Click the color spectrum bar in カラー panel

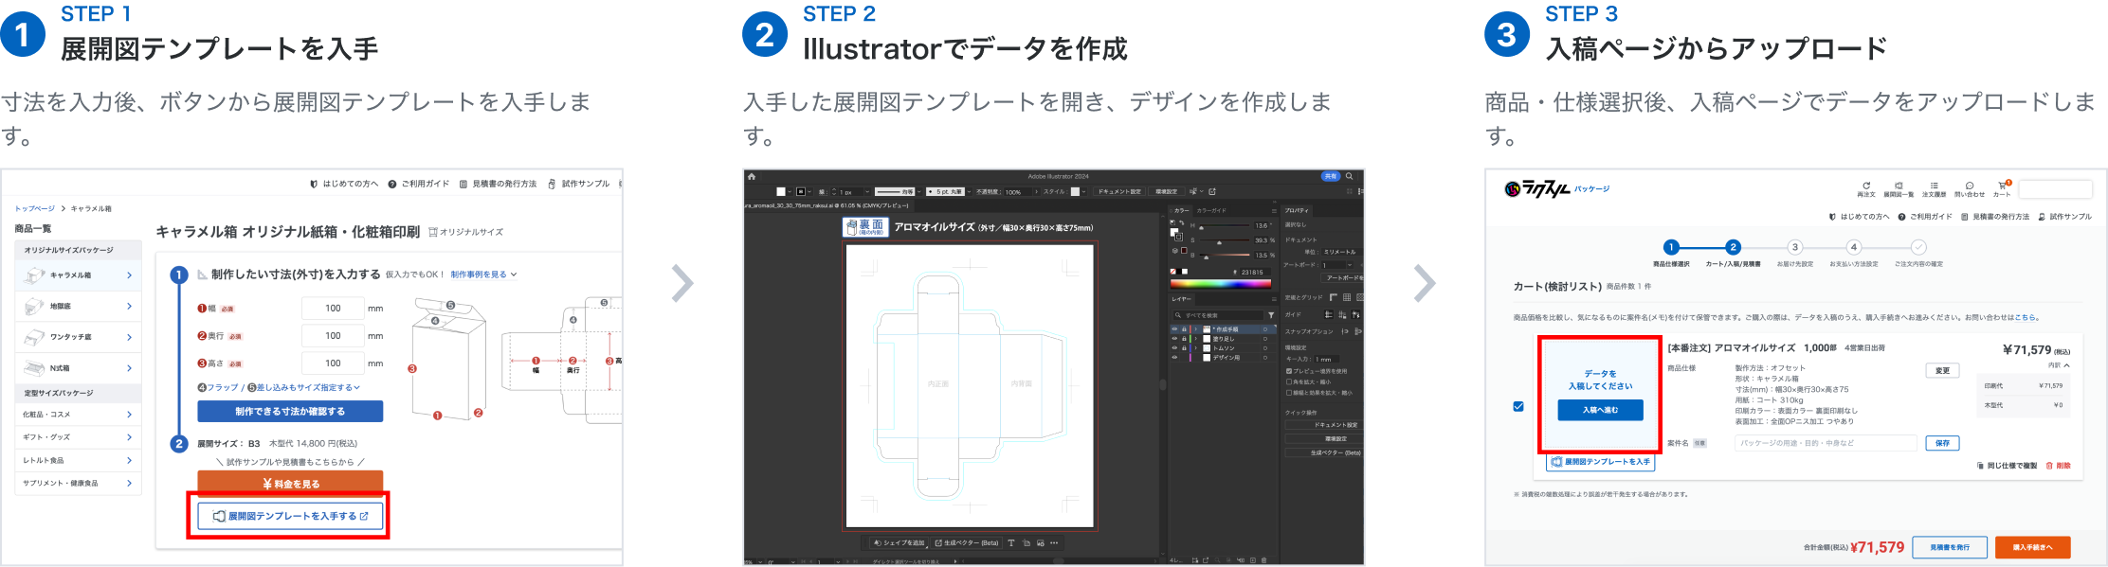(x=1221, y=283)
